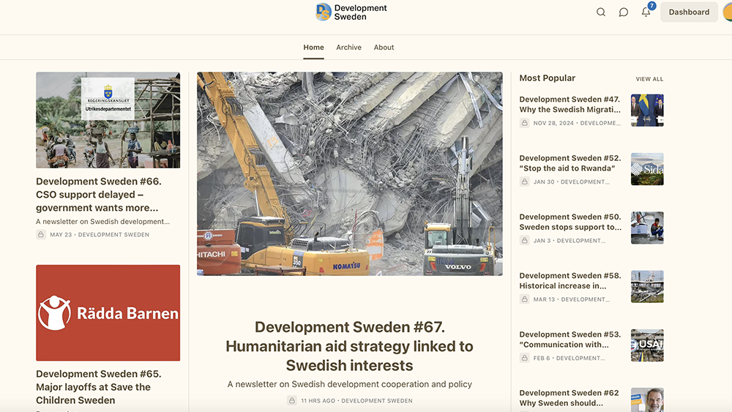Image resolution: width=732 pixels, height=412 pixels.
Task: Click the user avatar at top right
Action: pyautogui.click(x=728, y=12)
